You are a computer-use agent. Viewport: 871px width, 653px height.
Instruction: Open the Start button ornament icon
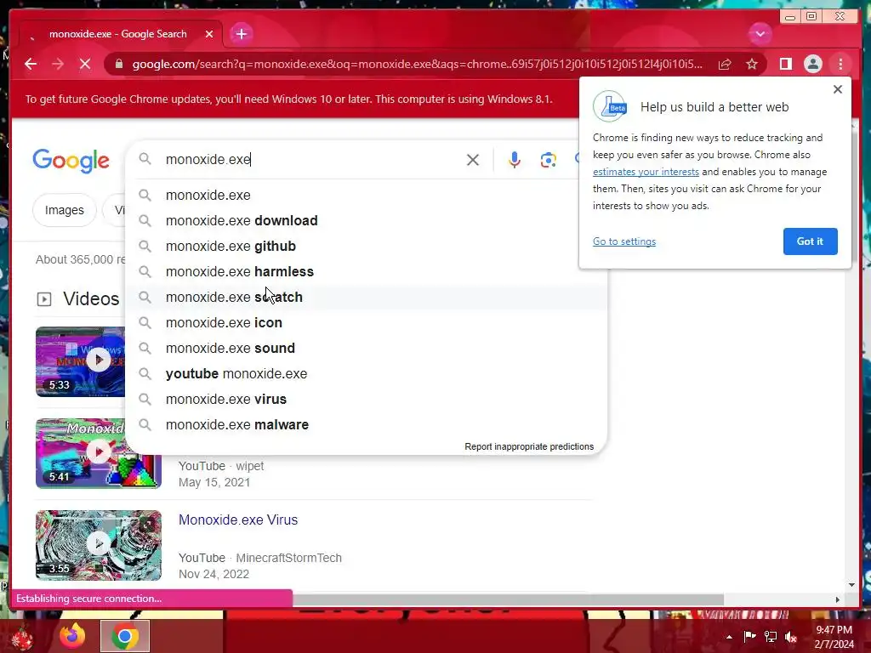click(x=22, y=638)
